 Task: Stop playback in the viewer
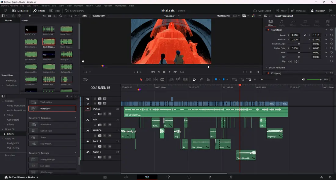tap(164, 72)
